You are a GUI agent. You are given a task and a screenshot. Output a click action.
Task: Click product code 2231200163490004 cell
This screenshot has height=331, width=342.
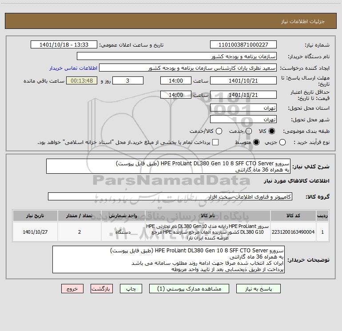293,232
